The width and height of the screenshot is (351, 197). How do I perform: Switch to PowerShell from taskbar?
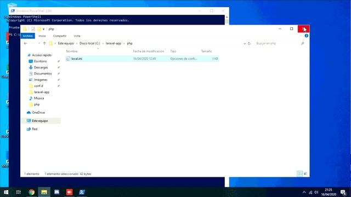(x=82, y=192)
